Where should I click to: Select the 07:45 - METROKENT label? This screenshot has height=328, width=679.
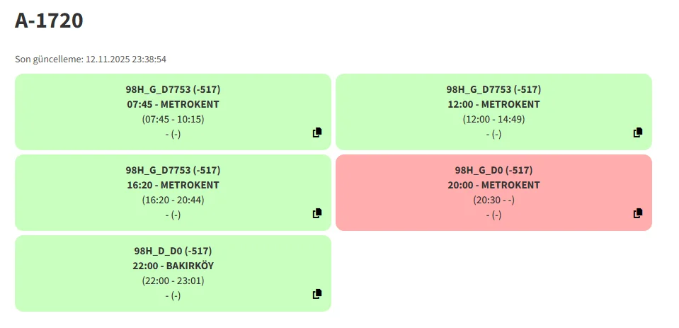(173, 104)
